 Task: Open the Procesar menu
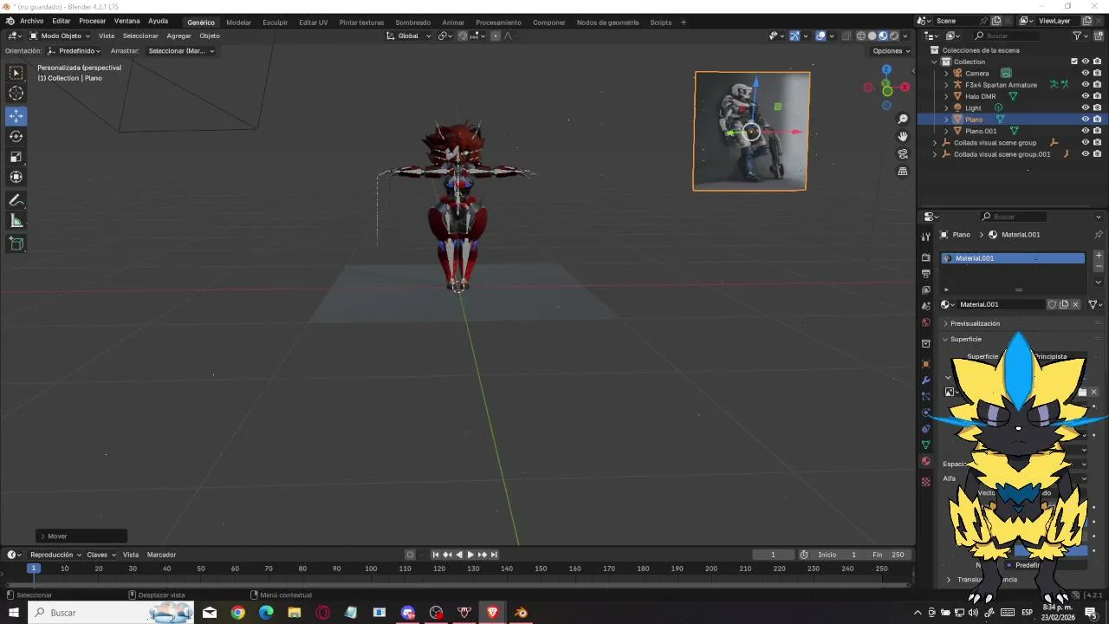click(92, 21)
